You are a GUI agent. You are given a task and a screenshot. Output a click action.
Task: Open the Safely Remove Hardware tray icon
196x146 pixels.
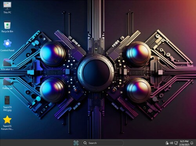tap(167, 143)
